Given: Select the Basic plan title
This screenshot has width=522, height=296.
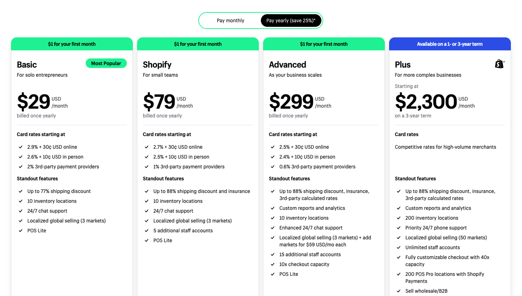Looking at the screenshot, I should (x=27, y=65).
